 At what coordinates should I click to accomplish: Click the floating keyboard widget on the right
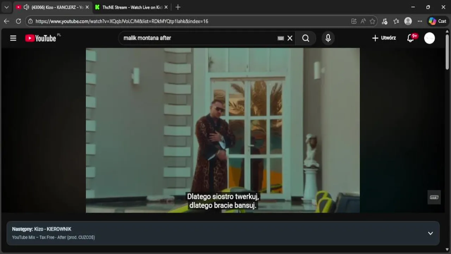tap(434, 197)
